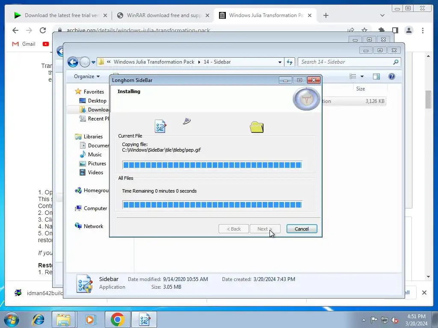The height and width of the screenshot is (328, 438).
Task: Share this page via Chrome share icon
Action: tap(351, 30)
